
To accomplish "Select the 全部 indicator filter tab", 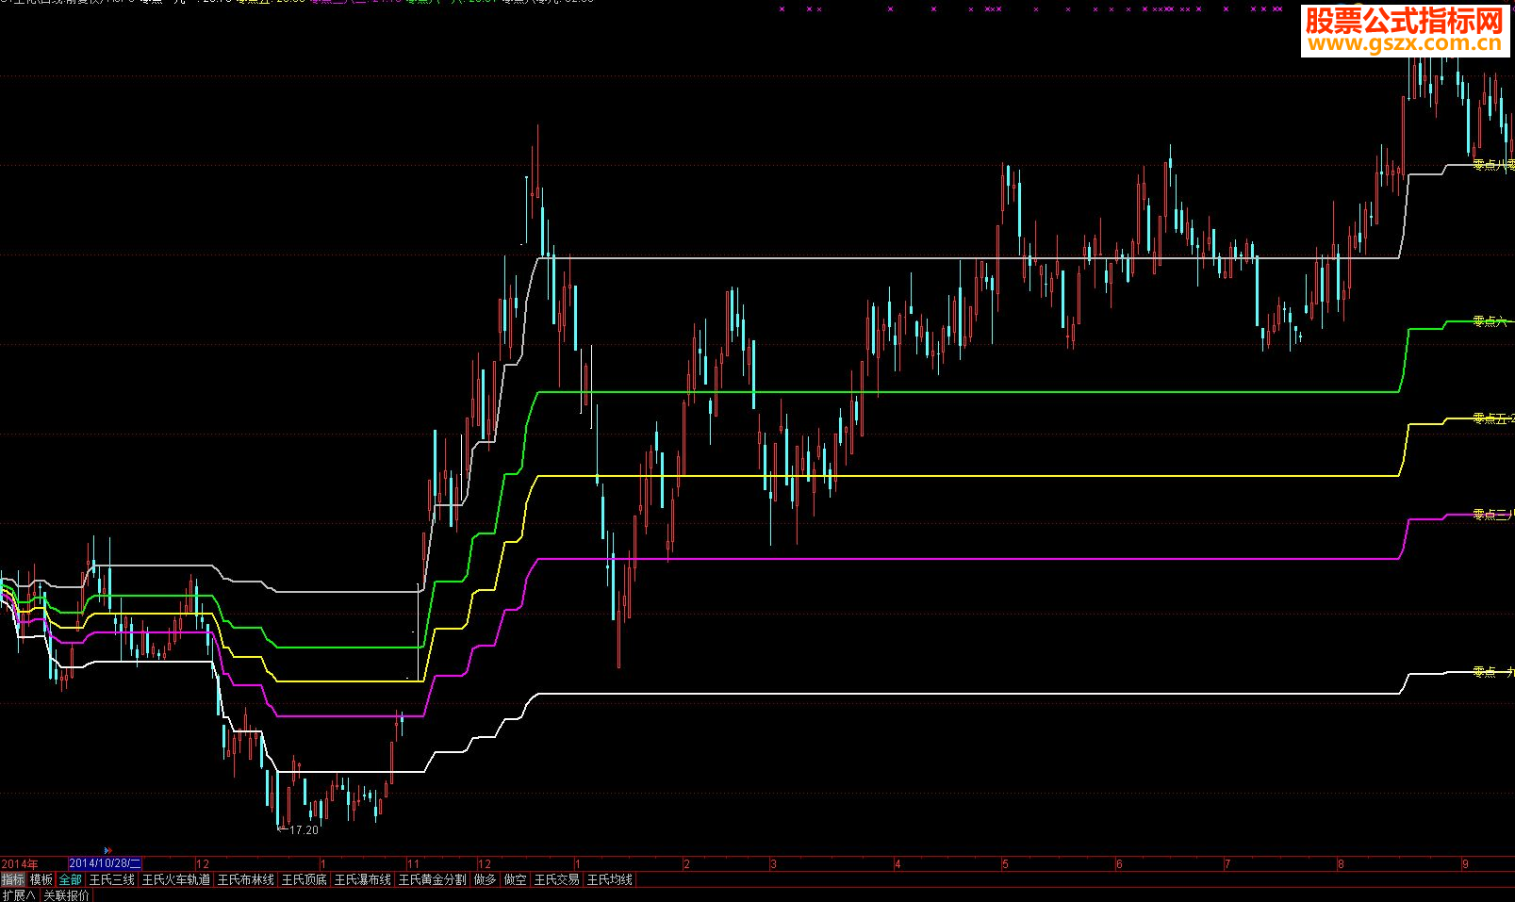I will pyautogui.click(x=71, y=879).
